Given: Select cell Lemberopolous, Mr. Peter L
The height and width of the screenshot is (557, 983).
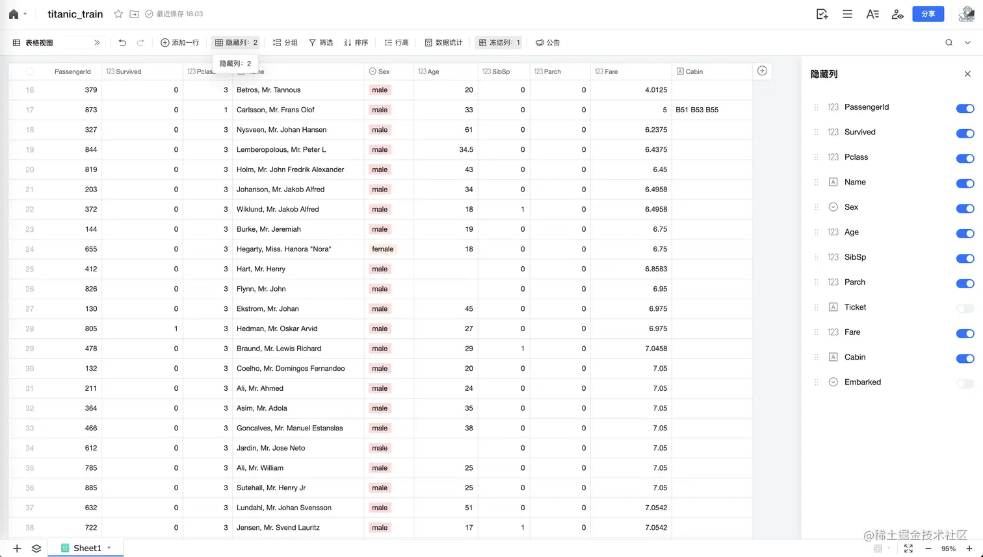Looking at the screenshot, I should tap(298, 150).
